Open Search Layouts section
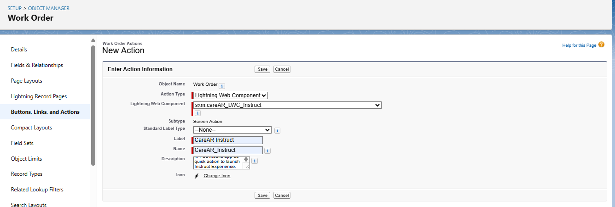The height and width of the screenshot is (207, 615). (x=29, y=205)
